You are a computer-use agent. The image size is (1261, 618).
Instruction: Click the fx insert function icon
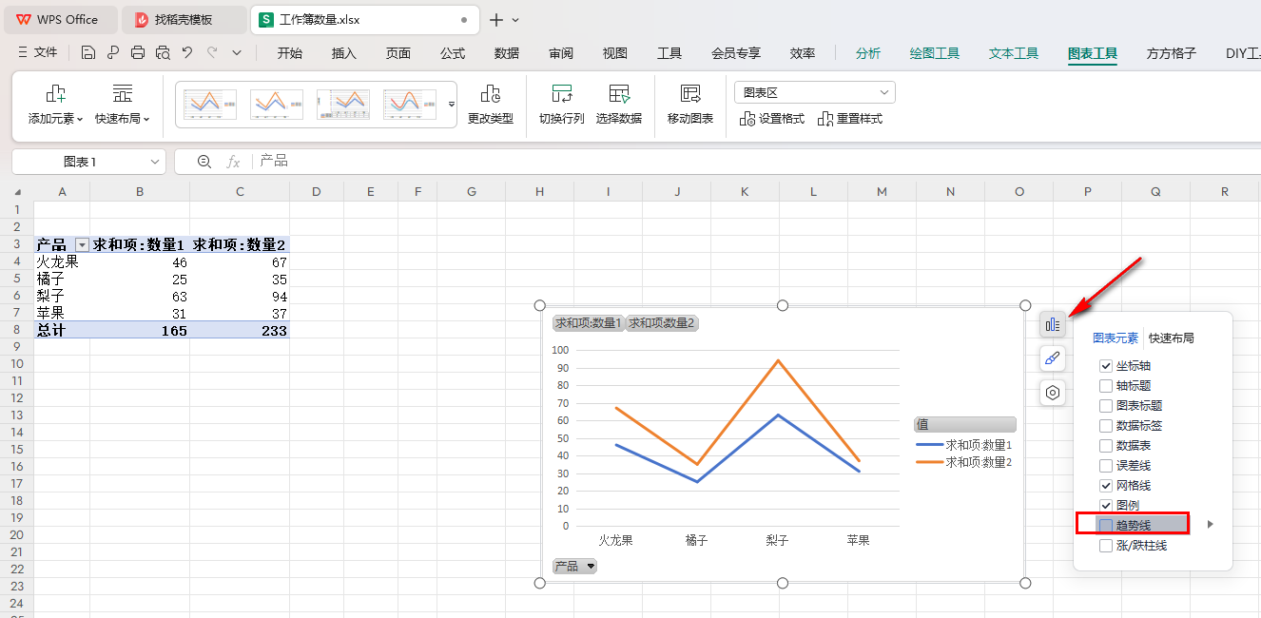(x=233, y=162)
